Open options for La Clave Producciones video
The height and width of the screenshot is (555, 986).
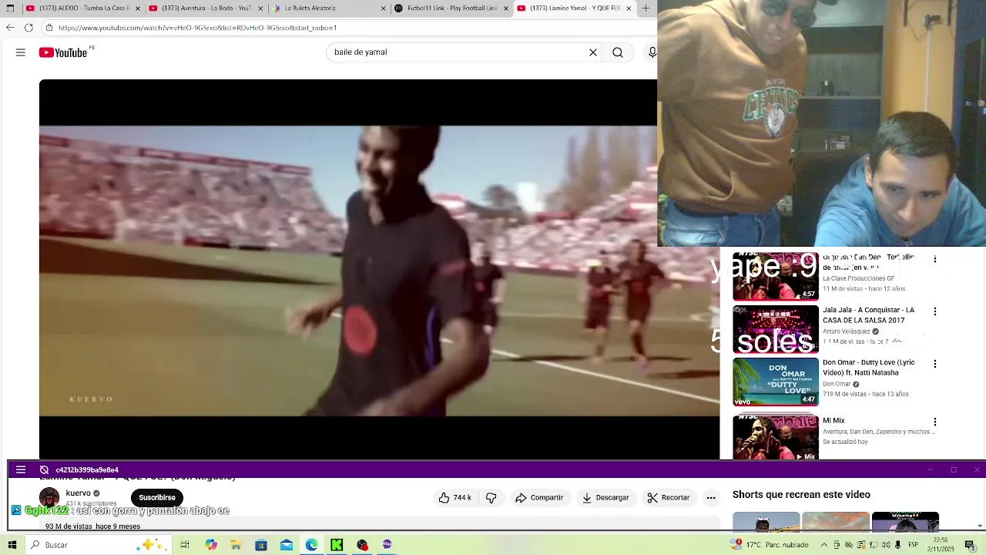[x=935, y=260]
